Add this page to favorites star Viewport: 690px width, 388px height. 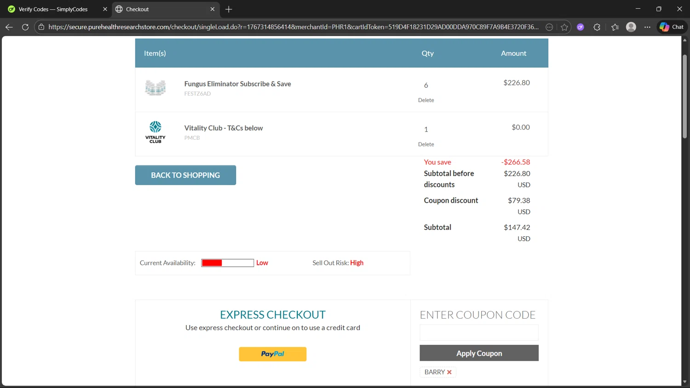[564, 27]
